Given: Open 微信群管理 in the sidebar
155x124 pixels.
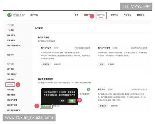Looking at the screenshot, I should (11, 95).
